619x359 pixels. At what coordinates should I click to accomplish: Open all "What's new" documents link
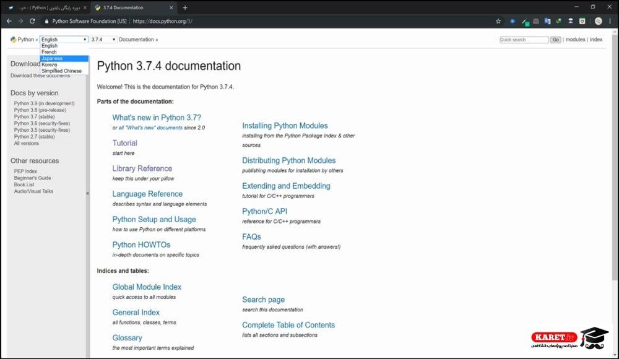coord(150,128)
